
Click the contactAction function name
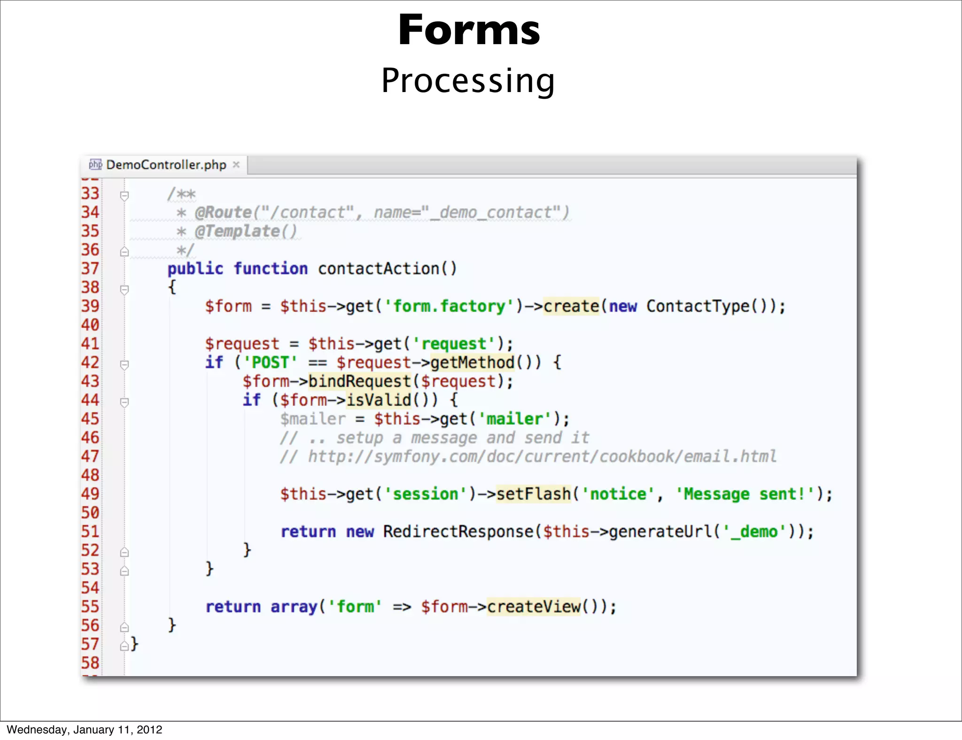point(379,269)
